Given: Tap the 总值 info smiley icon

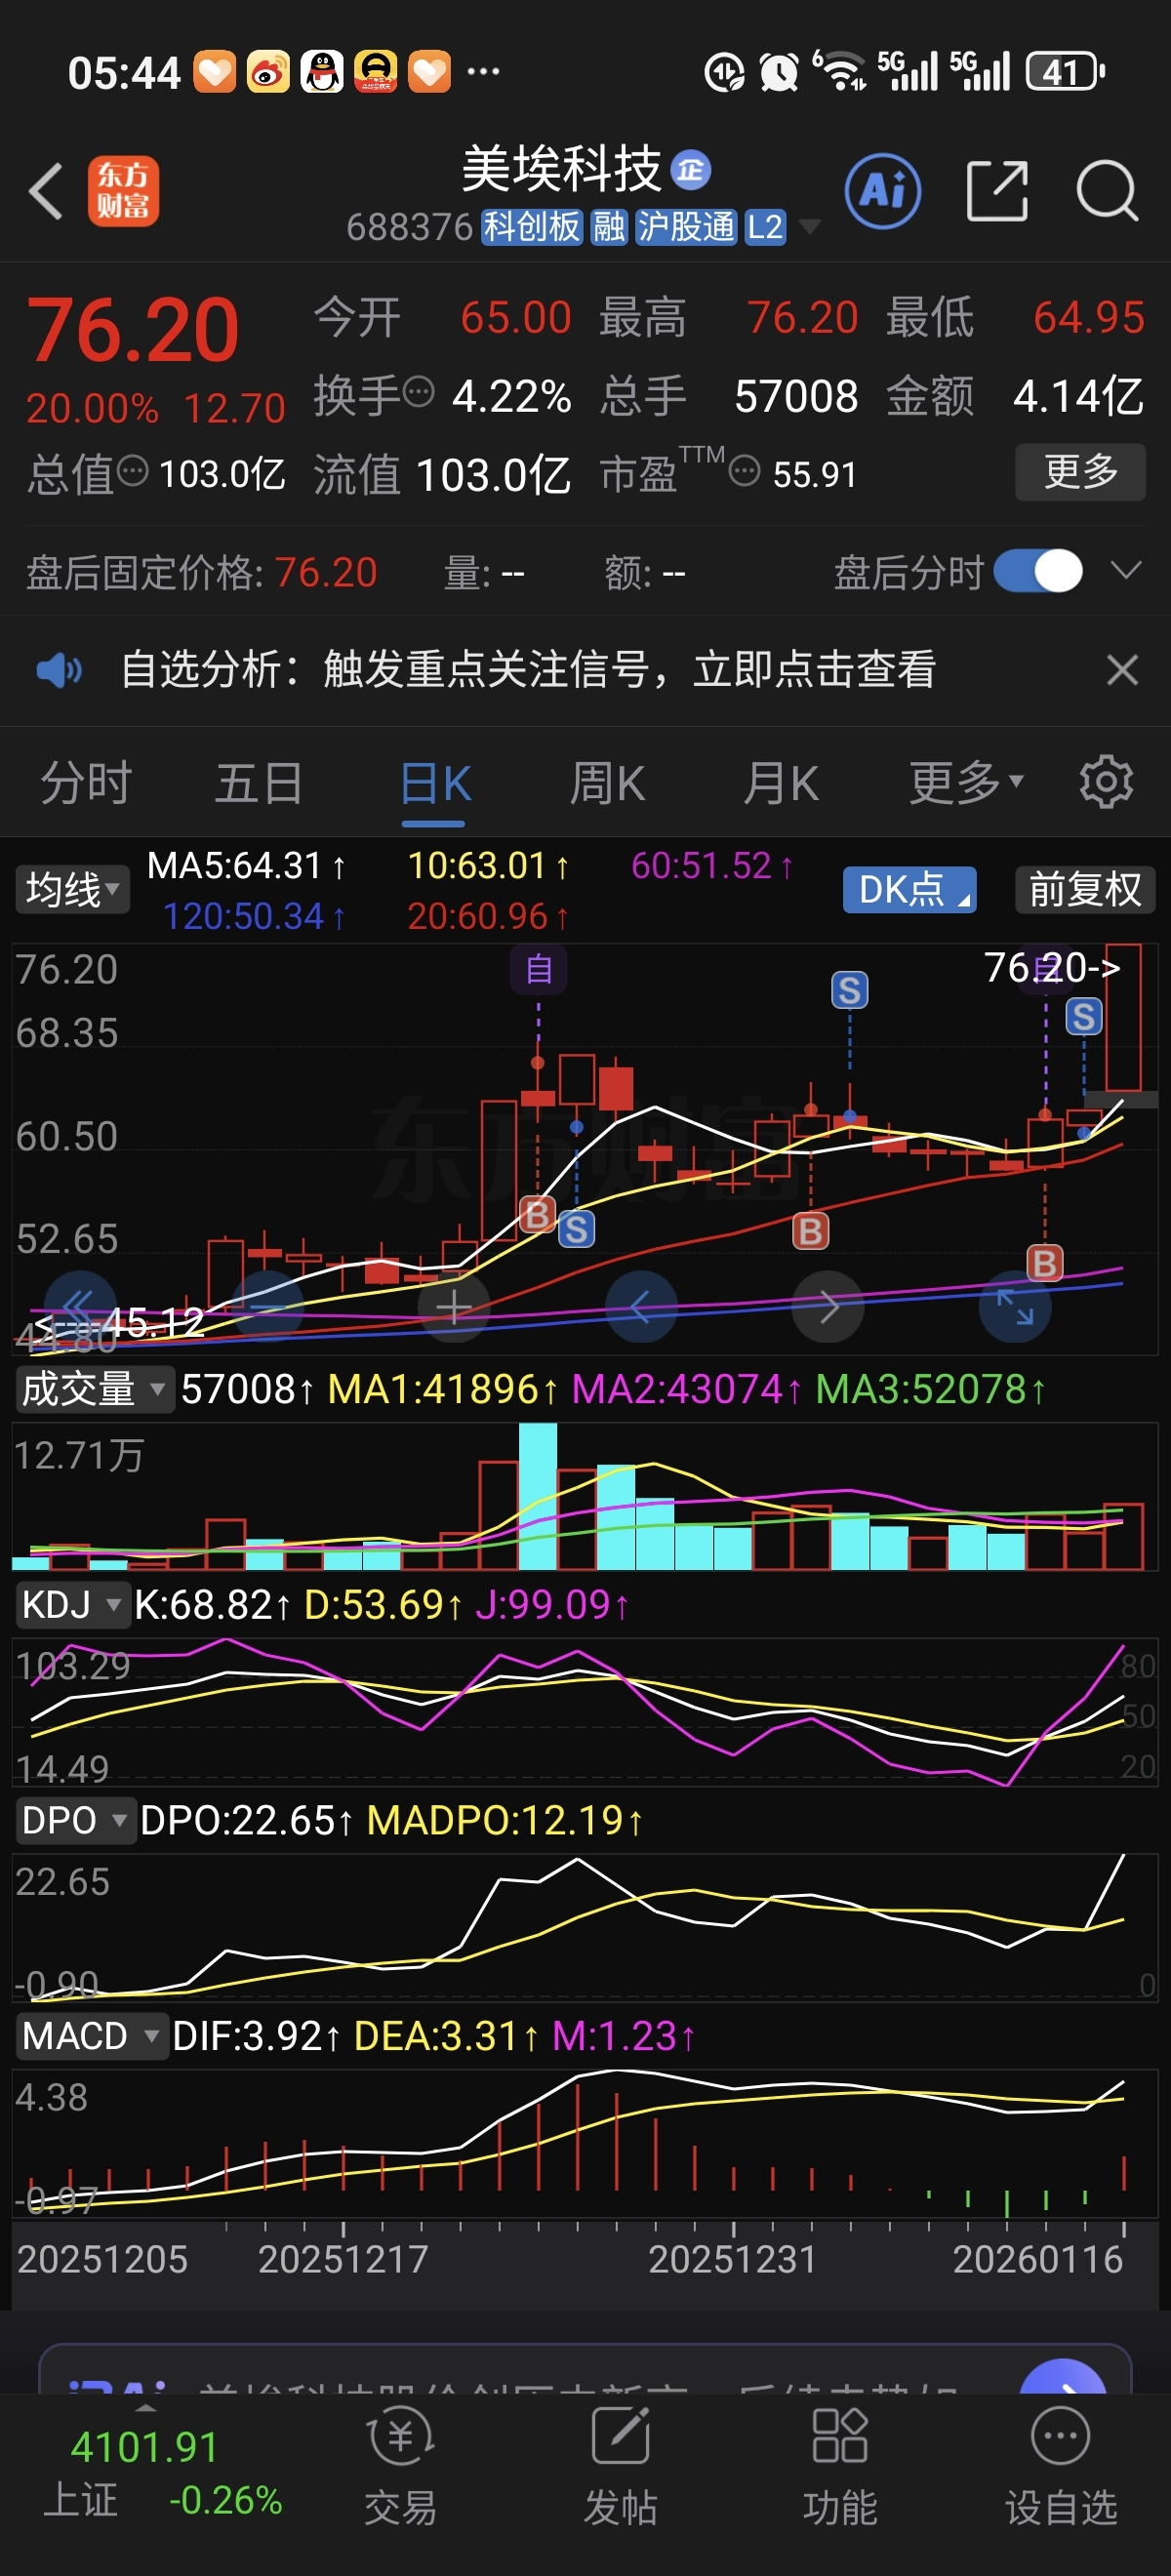Looking at the screenshot, I should pyautogui.click(x=132, y=469).
